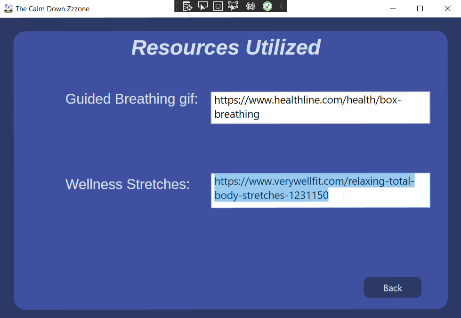Click the green checkmark status icon
Image resolution: width=461 pixels, height=318 pixels.
tap(267, 6)
